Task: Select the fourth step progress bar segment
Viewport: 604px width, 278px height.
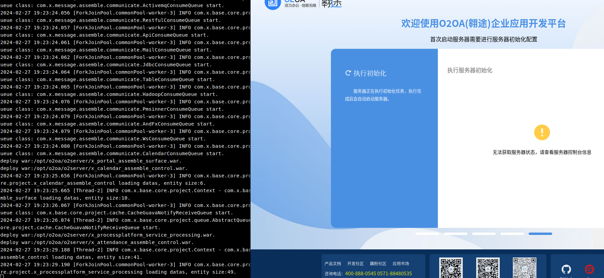Action: pos(512,234)
